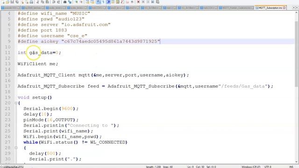Click the Ln : 9 Col : 50 status entry

coord(196,167)
